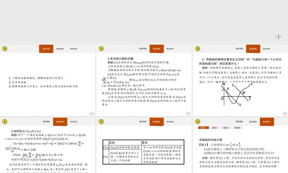Image resolution: width=288 pixels, height=173 pixels.
Task: Select the 题型四 sub-tab
Action: tap(237, 127)
